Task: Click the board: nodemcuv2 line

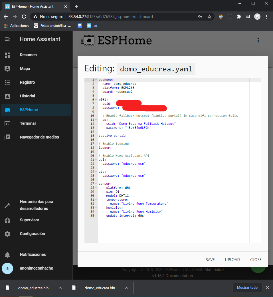Action: [x=117, y=92]
